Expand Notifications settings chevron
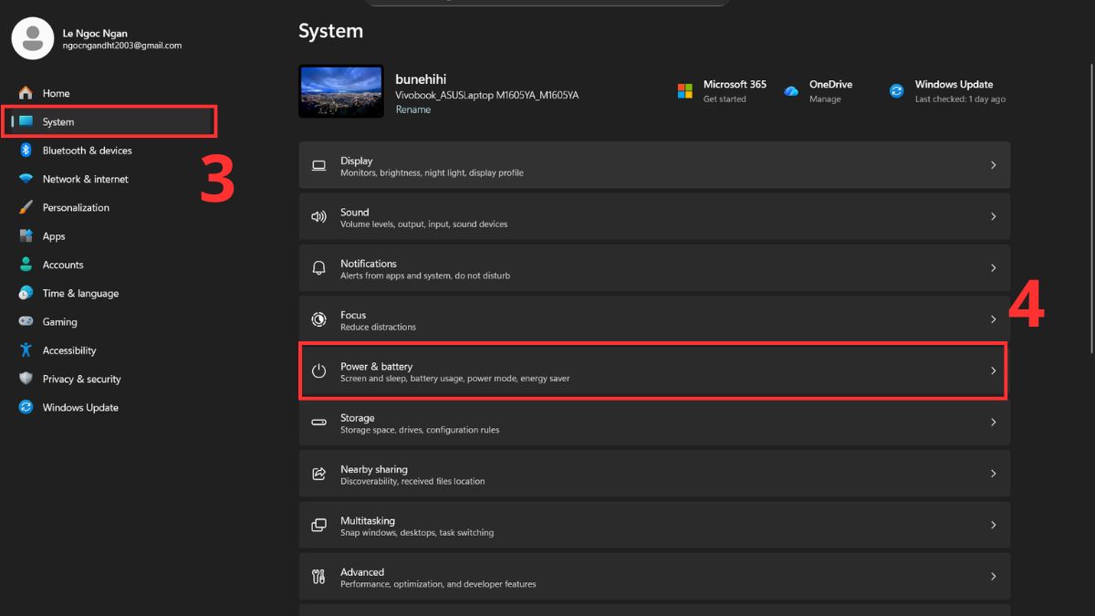1095x616 pixels. pyautogui.click(x=994, y=268)
